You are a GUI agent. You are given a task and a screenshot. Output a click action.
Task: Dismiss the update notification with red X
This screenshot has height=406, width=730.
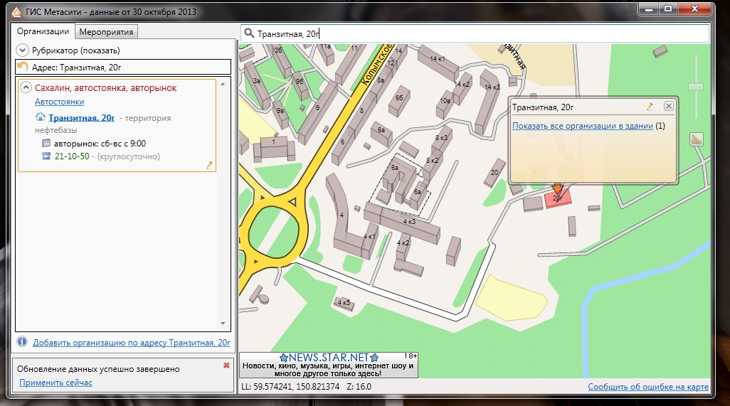pyautogui.click(x=226, y=365)
